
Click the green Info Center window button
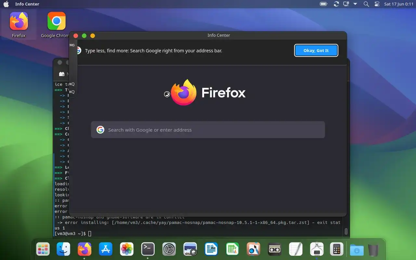[x=84, y=35]
